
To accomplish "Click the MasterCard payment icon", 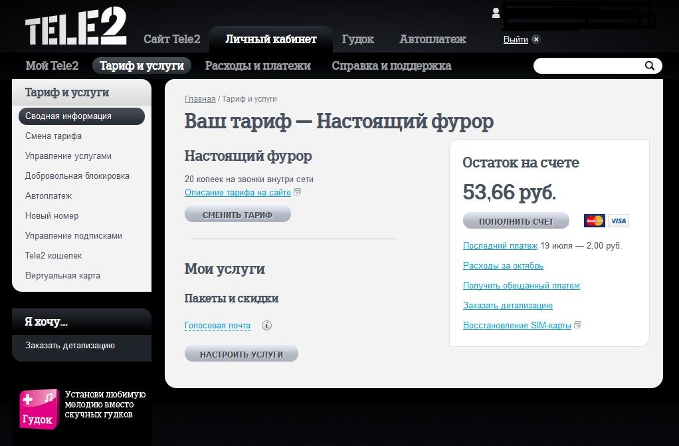I will [x=594, y=221].
